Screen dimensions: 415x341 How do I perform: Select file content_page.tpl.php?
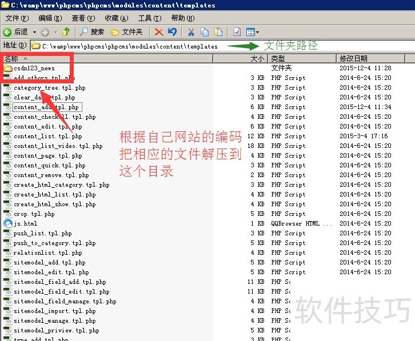pos(48,156)
